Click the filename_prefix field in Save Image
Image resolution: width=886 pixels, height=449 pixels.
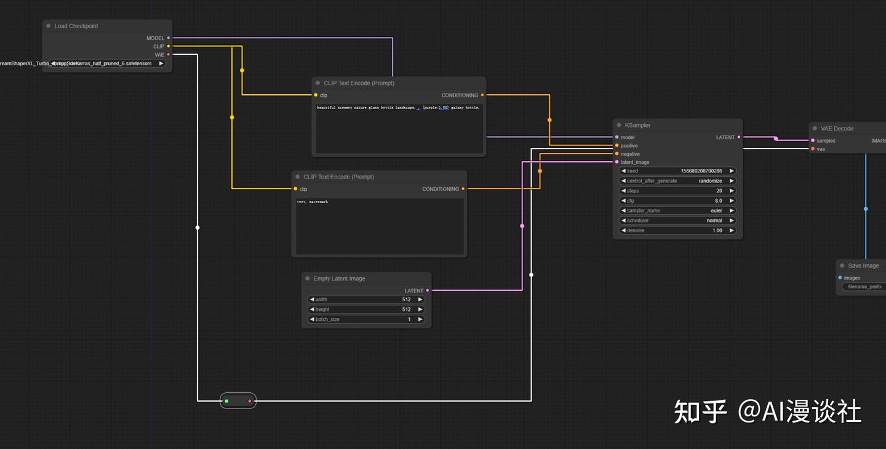864,286
